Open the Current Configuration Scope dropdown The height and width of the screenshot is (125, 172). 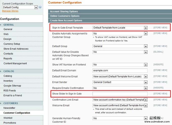(x=20, y=7)
